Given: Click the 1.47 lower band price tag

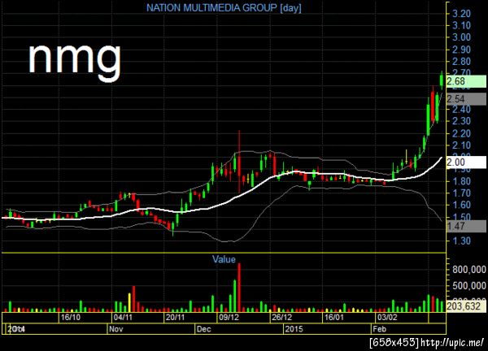Looking at the screenshot, I should click(x=466, y=226).
